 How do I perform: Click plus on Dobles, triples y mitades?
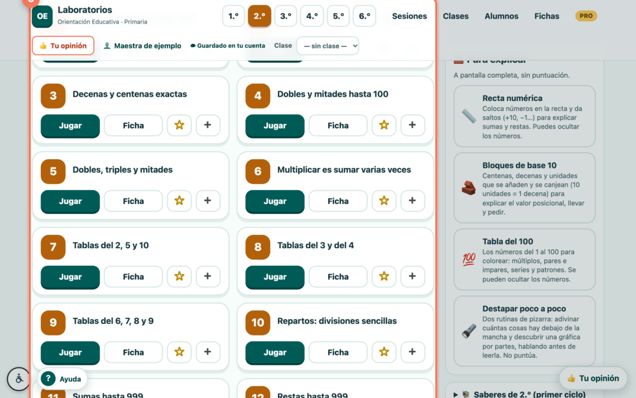point(208,200)
